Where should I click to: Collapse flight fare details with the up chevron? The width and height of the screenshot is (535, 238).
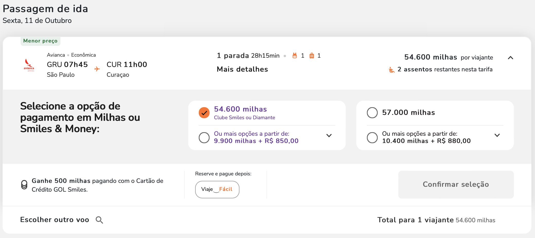[511, 58]
